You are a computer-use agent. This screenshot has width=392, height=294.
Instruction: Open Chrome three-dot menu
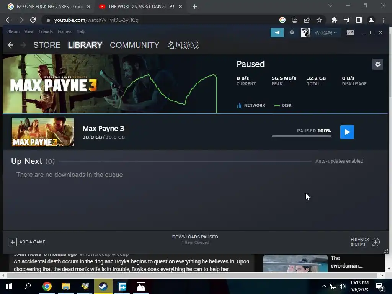(384, 20)
